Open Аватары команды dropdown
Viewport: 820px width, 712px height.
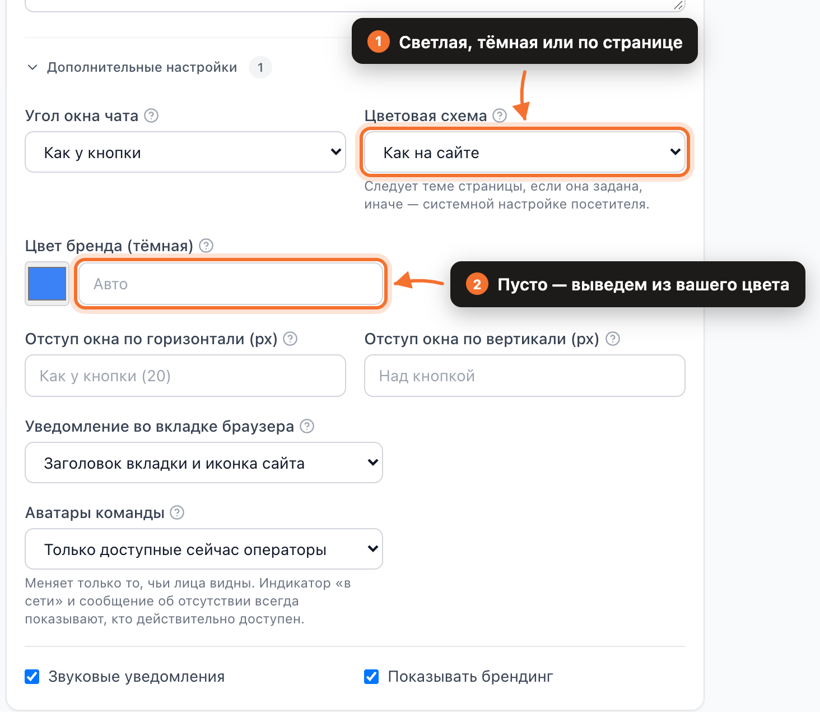click(x=204, y=549)
